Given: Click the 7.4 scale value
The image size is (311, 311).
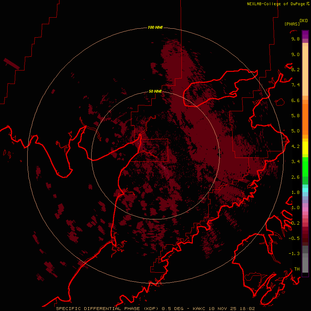Looking at the screenshot, I should (295, 85).
